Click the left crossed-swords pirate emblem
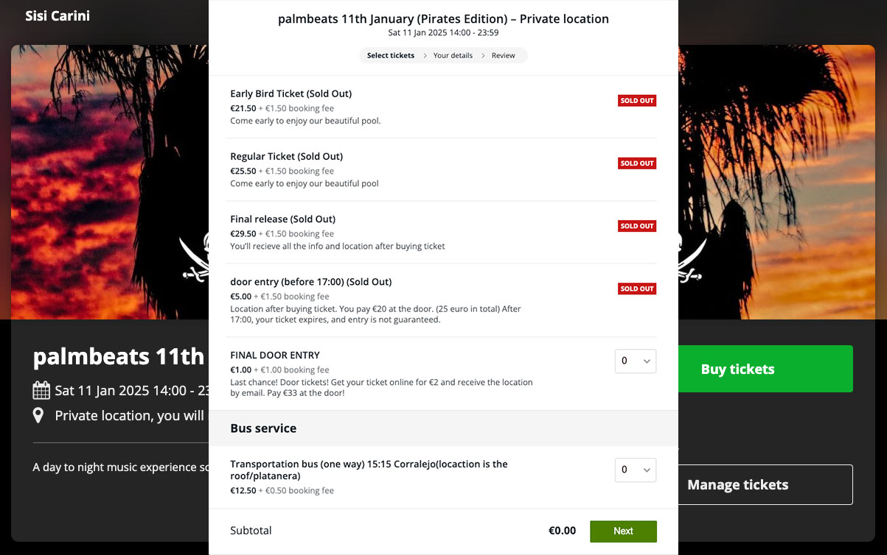The height and width of the screenshot is (555, 887). coord(197,260)
